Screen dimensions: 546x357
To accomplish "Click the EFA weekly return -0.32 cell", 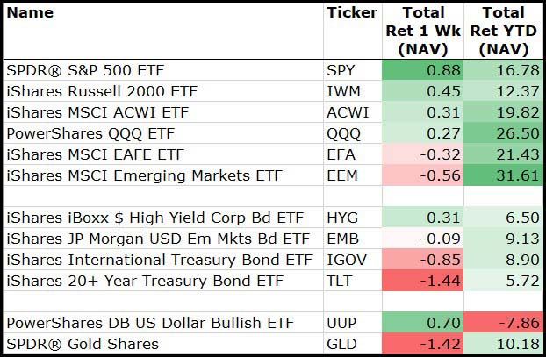I will click(x=424, y=154).
